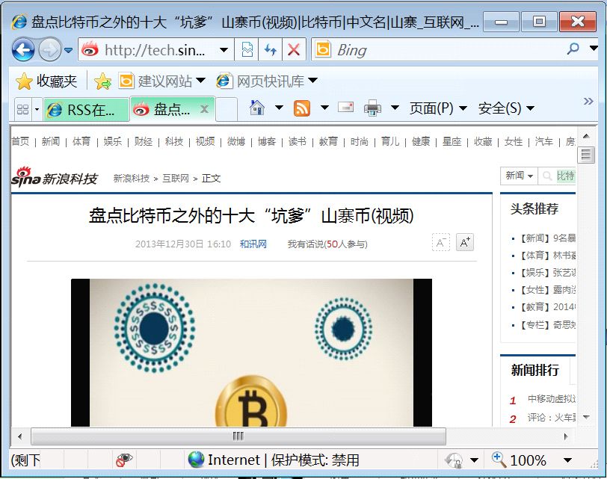Switch to the RSS在... tab
The image size is (607, 479).
pos(86,110)
